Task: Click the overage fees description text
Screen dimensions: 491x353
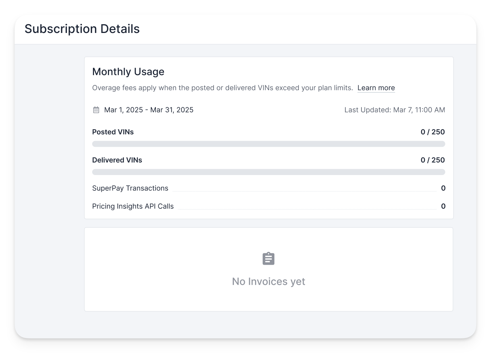Action: [x=222, y=88]
